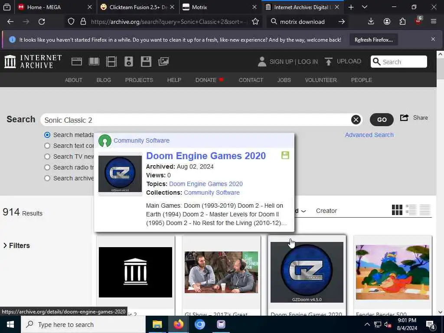Open the Internet Archive texts book icon
The height and width of the screenshot is (333, 444).
94,62
